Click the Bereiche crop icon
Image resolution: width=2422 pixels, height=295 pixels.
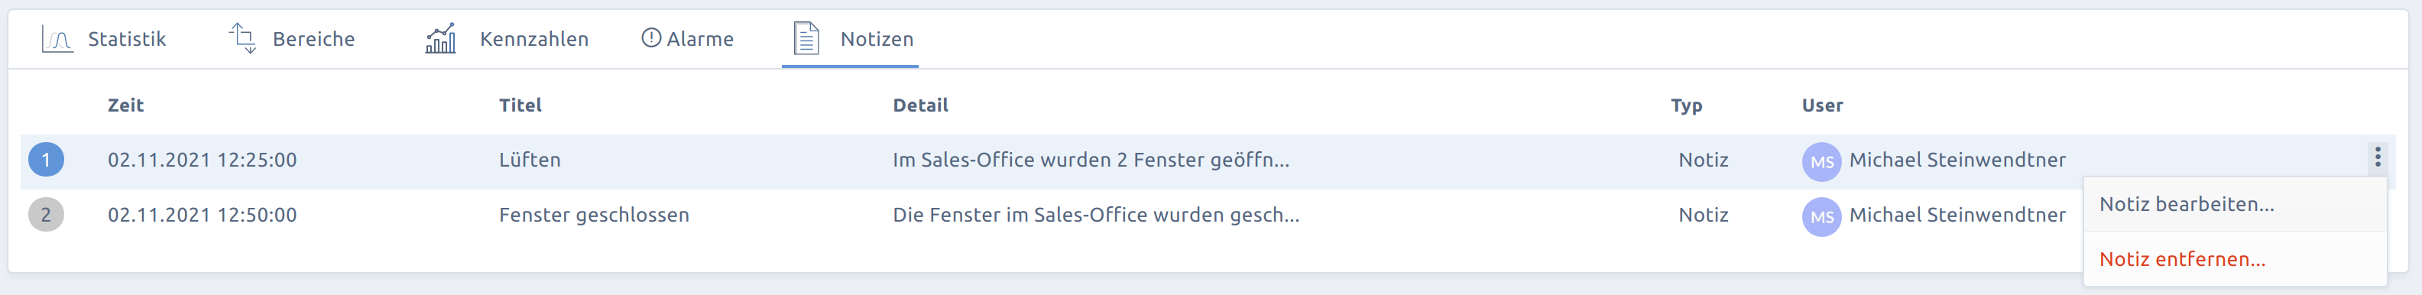tap(242, 38)
